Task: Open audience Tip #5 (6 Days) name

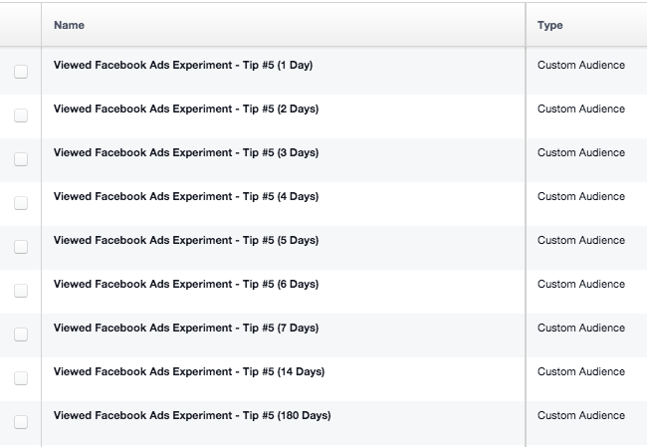Action: point(186,284)
